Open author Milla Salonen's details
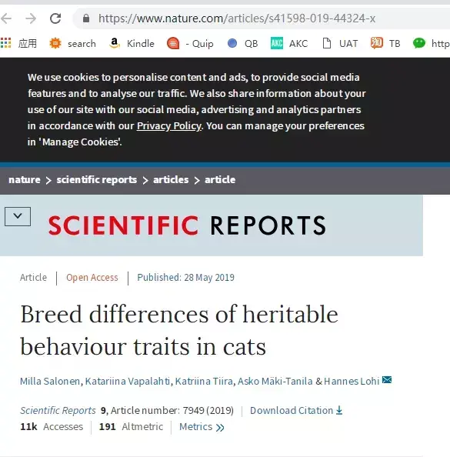The image size is (450, 457). (x=50, y=382)
